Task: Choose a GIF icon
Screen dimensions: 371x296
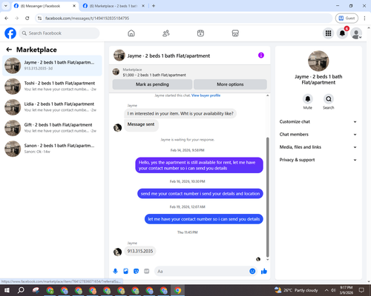Action: 147,272
